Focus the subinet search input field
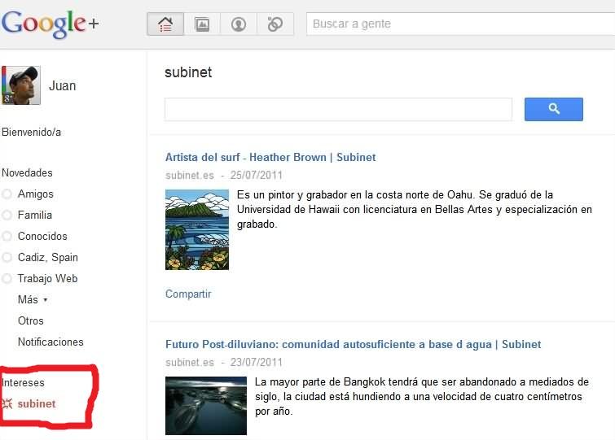Image resolution: width=615 pixels, height=440 pixels. coord(338,109)
